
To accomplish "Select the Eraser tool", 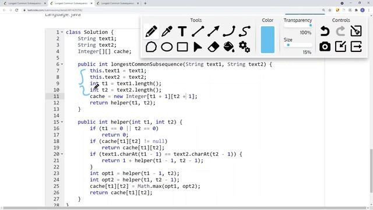I will (x=213, y=47).
